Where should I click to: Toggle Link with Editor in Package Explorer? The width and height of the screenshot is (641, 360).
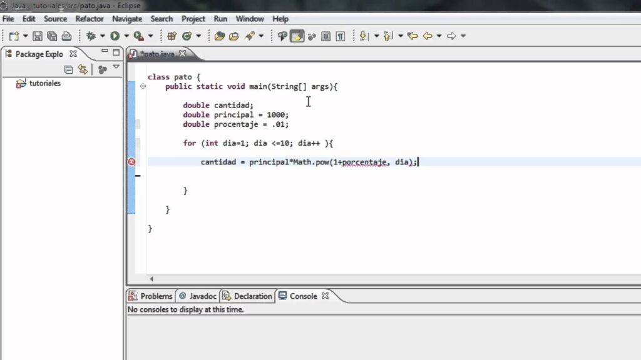83,69
